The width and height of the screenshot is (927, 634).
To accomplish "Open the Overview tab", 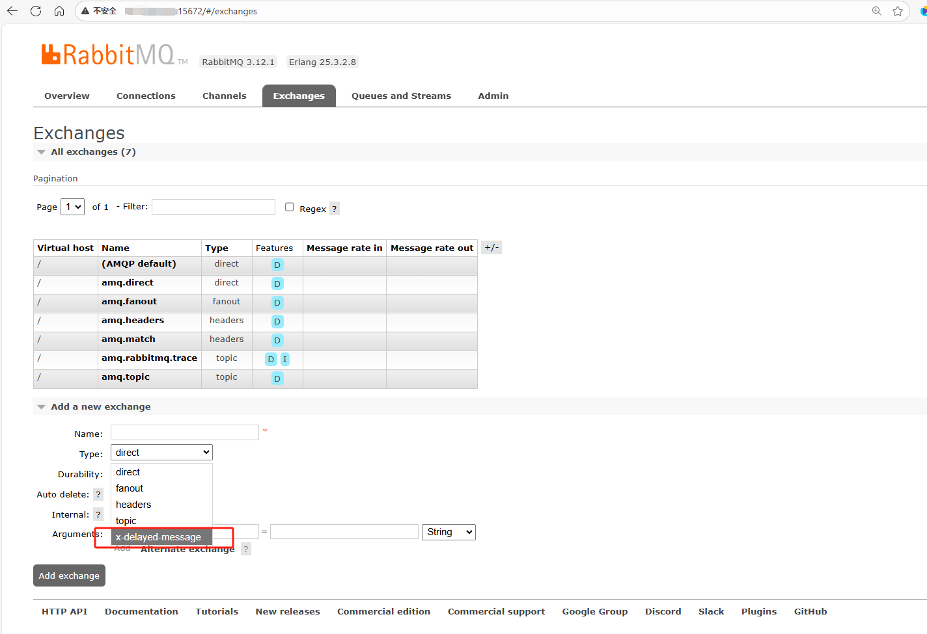I will [67, 96].
